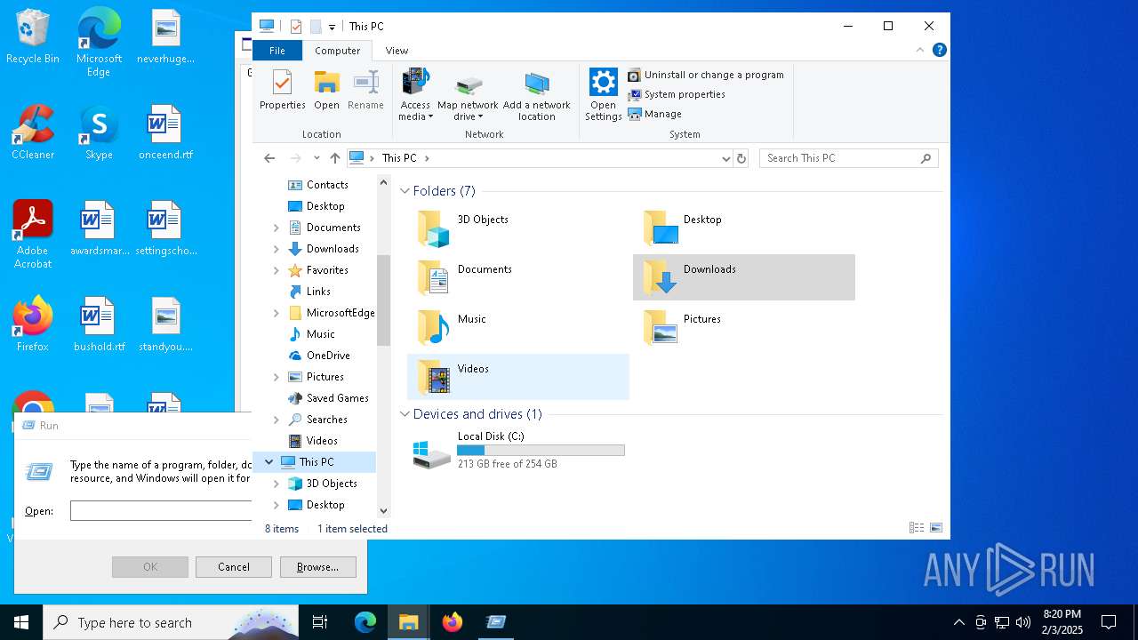Click Cancel in the Run dialog
This screenshot has height=640, width=1138.
pyautogui.click(x=234, y=567)
